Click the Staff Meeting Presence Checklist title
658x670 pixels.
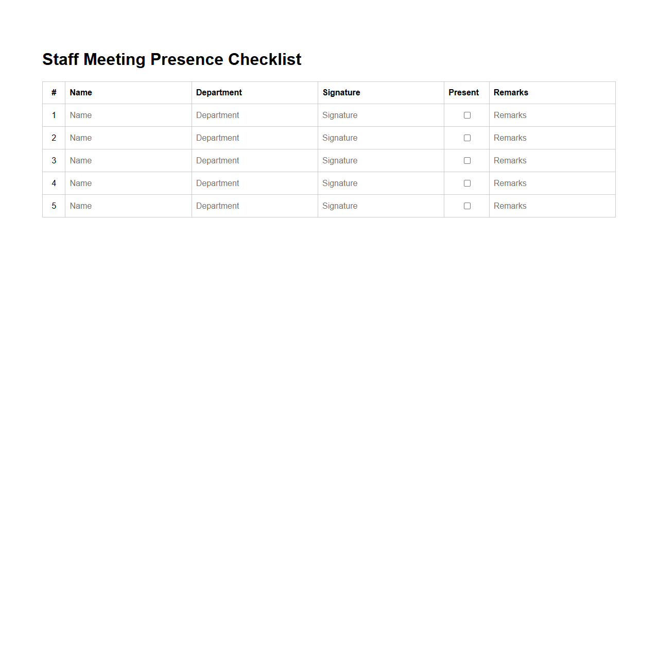[x=171, y=59]
